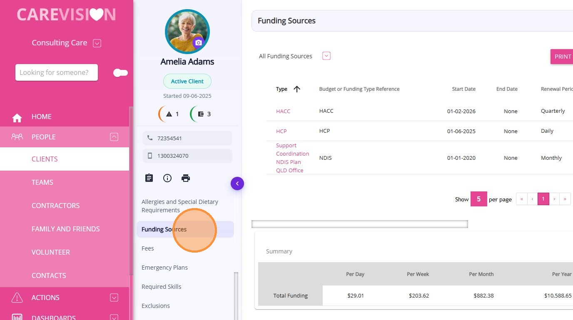Open the Teams menu item
The height and width of the screenshot is (320, 573).
point(42,182)
